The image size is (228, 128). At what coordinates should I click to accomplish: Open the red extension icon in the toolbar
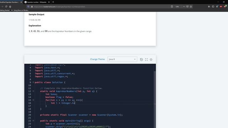[x=221, y=6]
